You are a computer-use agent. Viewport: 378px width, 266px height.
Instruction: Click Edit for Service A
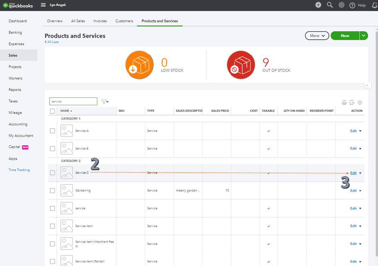click(353, 131)
